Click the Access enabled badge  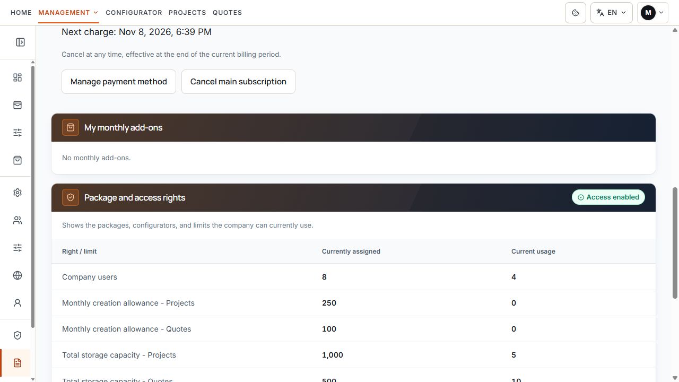click(x=608, y=197)
